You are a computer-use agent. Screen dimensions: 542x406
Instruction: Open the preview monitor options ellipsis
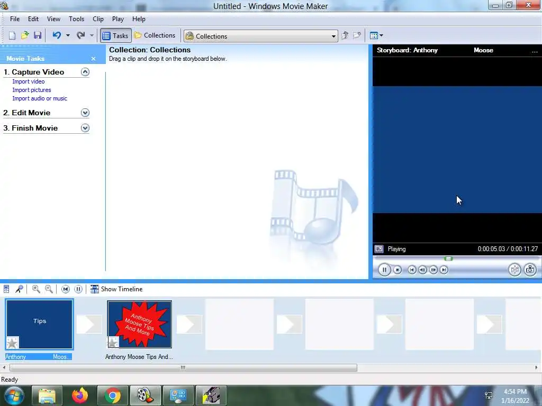[535, 51]
